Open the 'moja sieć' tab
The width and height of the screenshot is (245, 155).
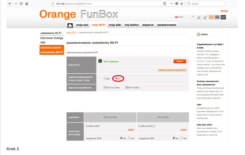click(x=82, y=25)
